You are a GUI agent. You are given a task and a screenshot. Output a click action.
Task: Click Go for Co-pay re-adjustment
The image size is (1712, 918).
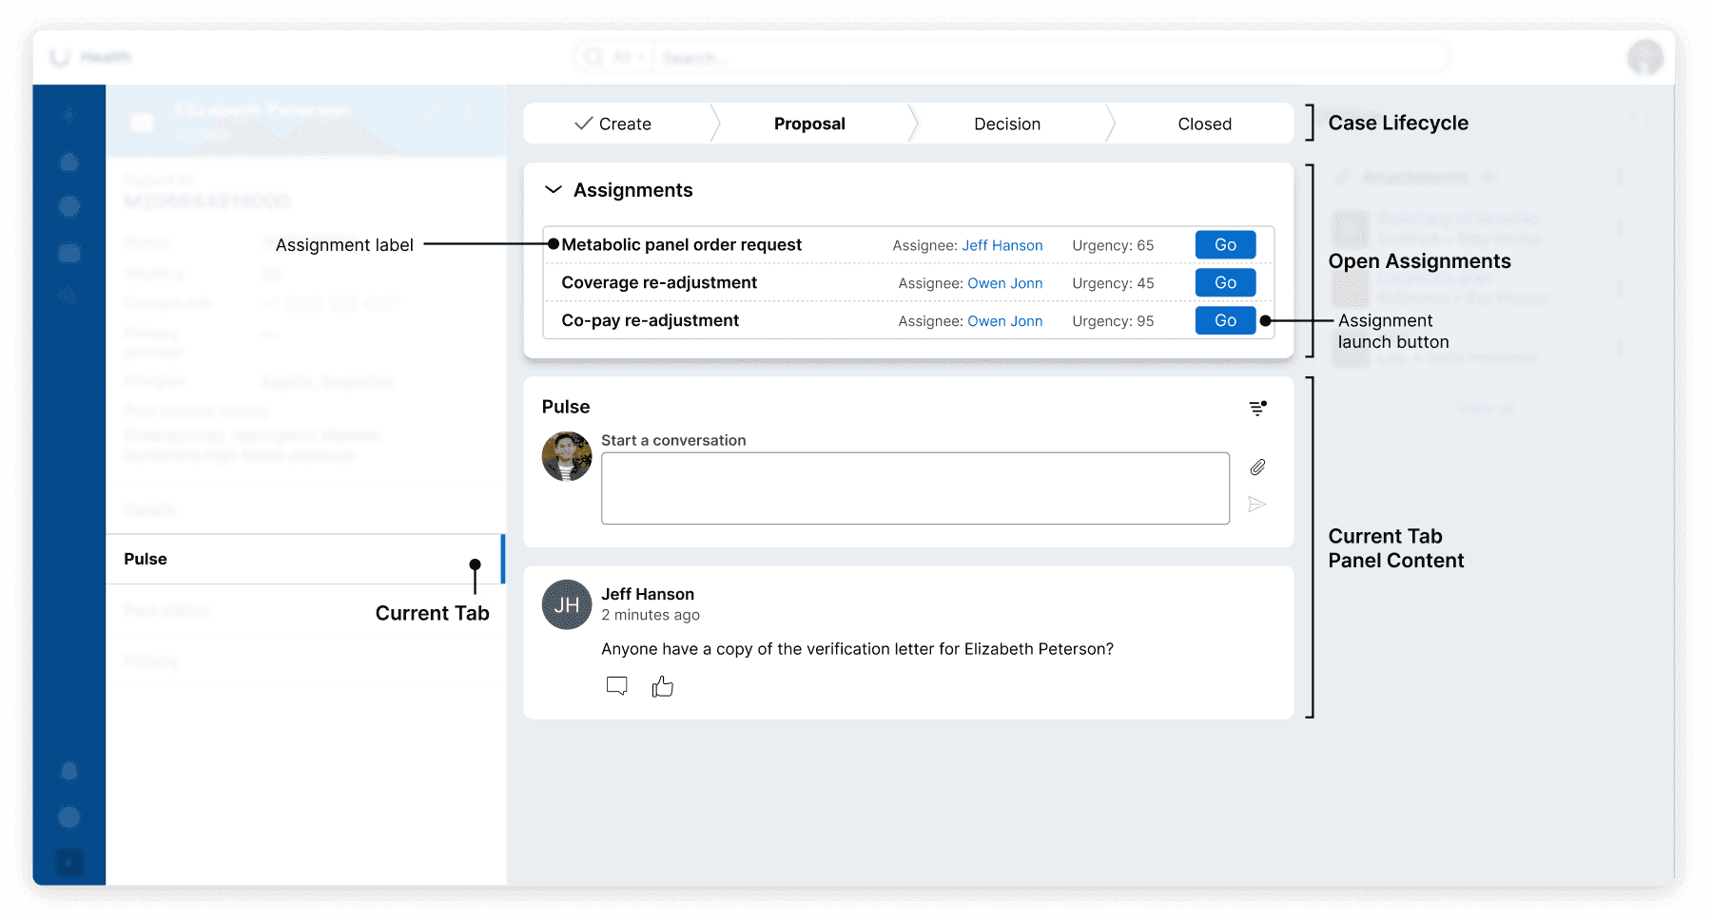(x=1225, y=321)
